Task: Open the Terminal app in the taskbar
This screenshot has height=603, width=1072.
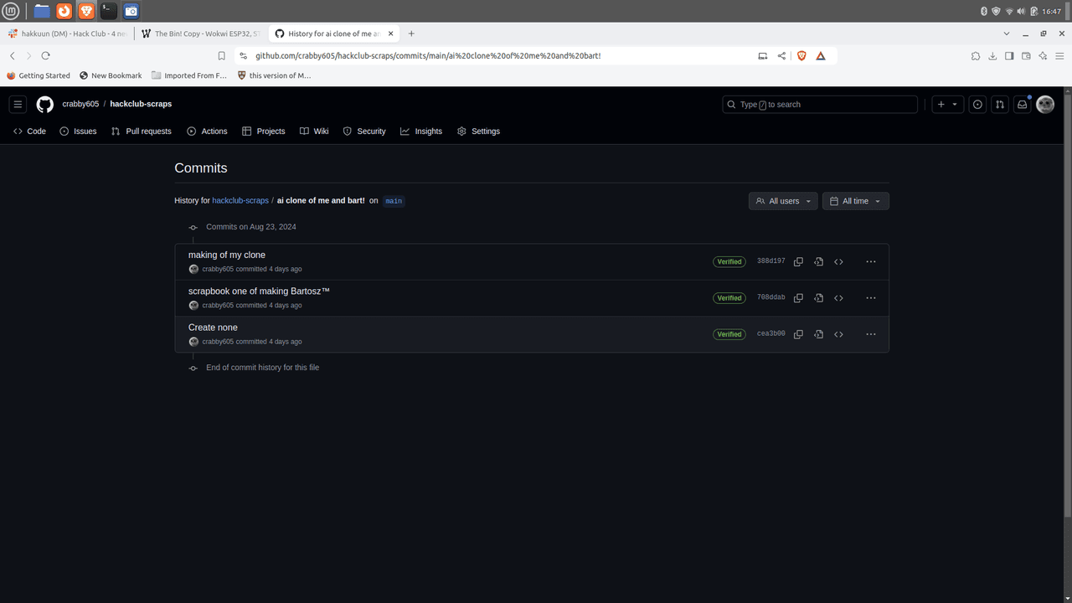Action: 109,11
